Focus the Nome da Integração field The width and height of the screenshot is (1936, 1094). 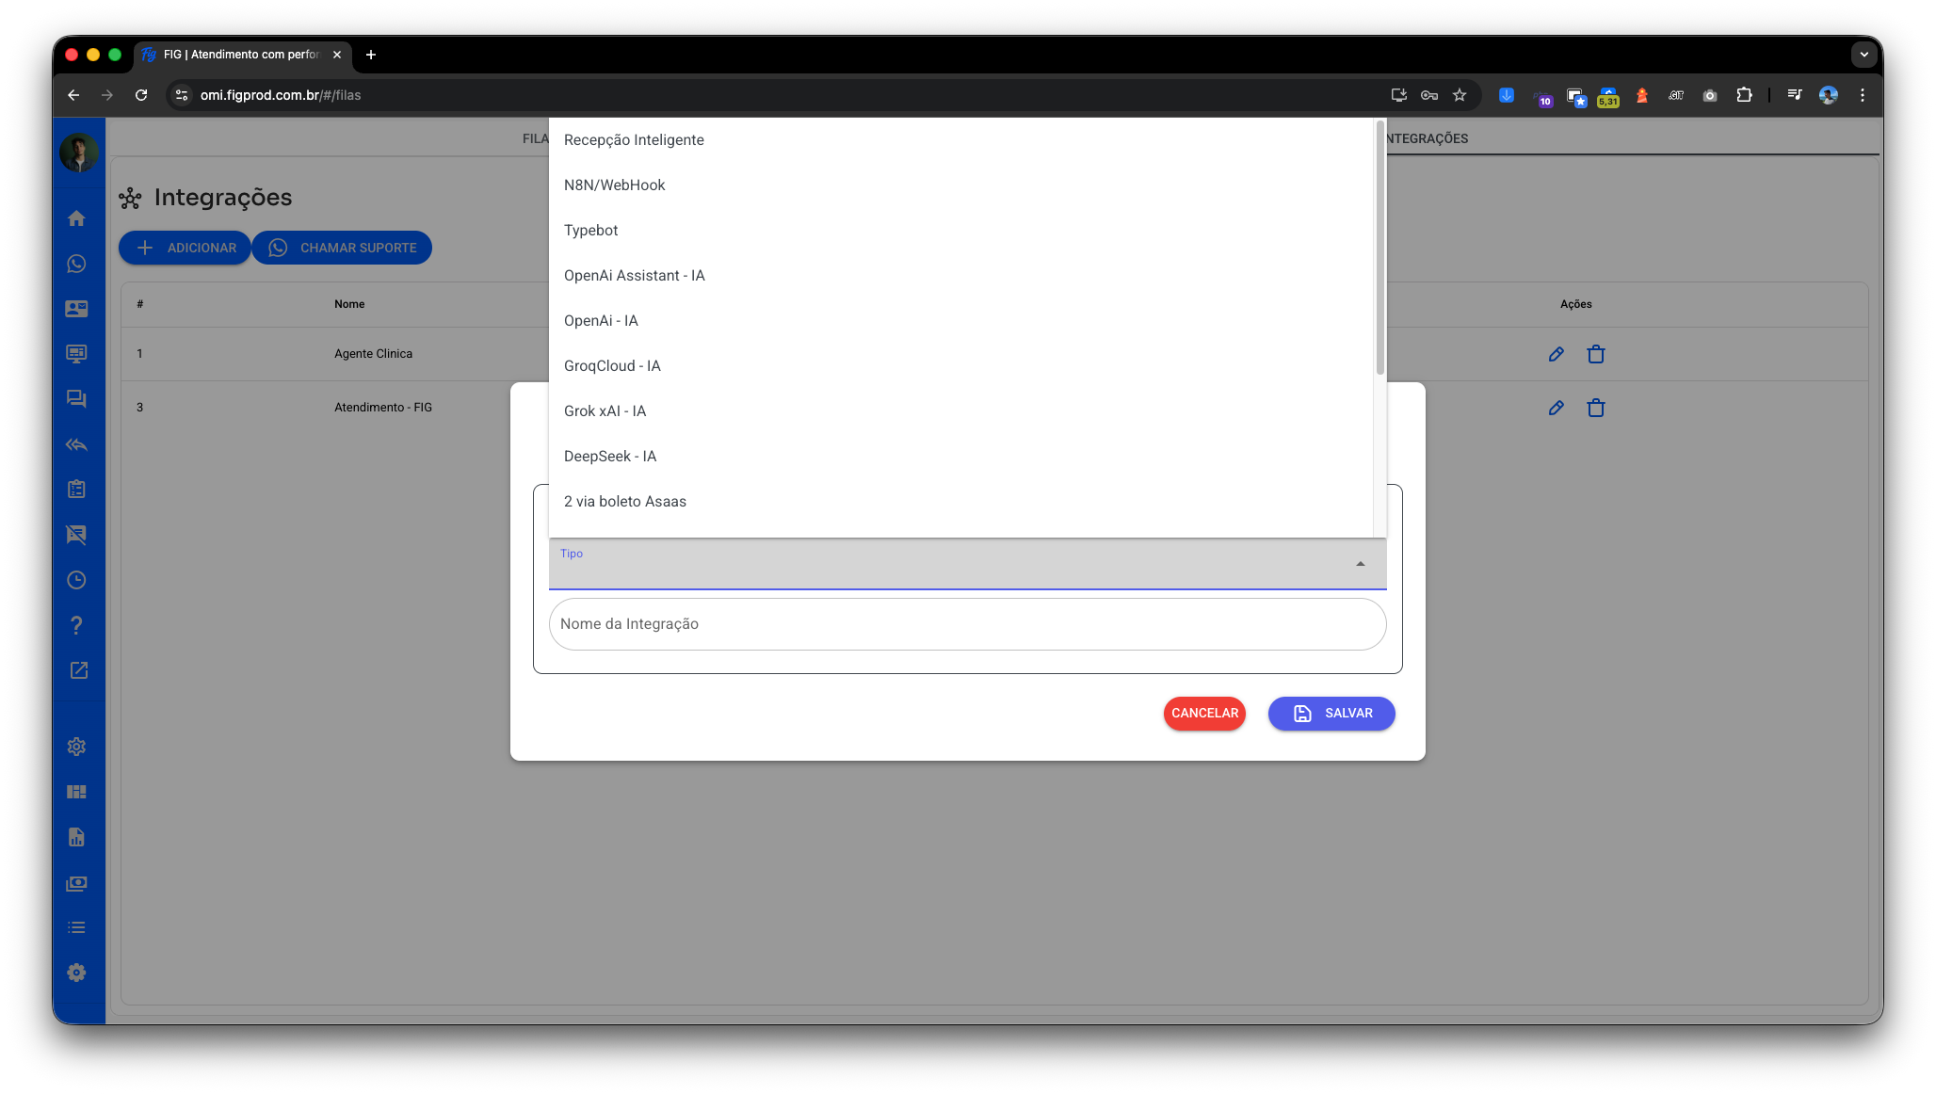click(x=967, y=624)
